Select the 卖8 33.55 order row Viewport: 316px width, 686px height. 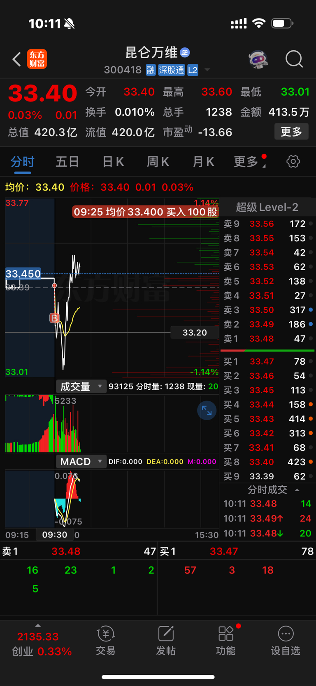[267, 238]
